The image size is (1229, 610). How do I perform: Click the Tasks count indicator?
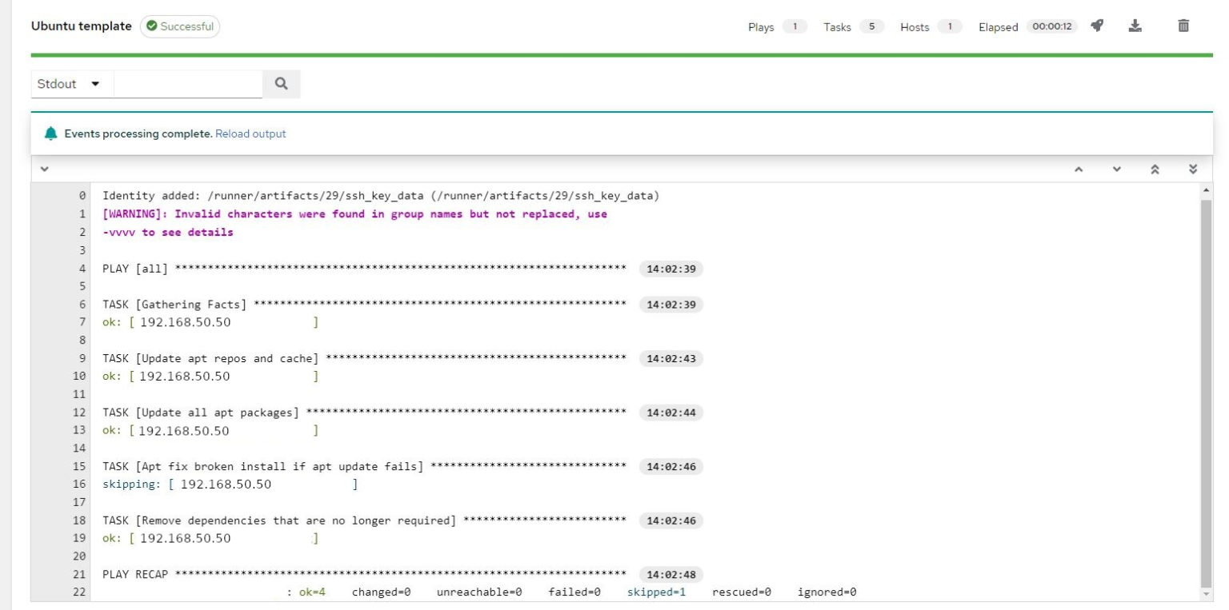[x=872, y=26]
